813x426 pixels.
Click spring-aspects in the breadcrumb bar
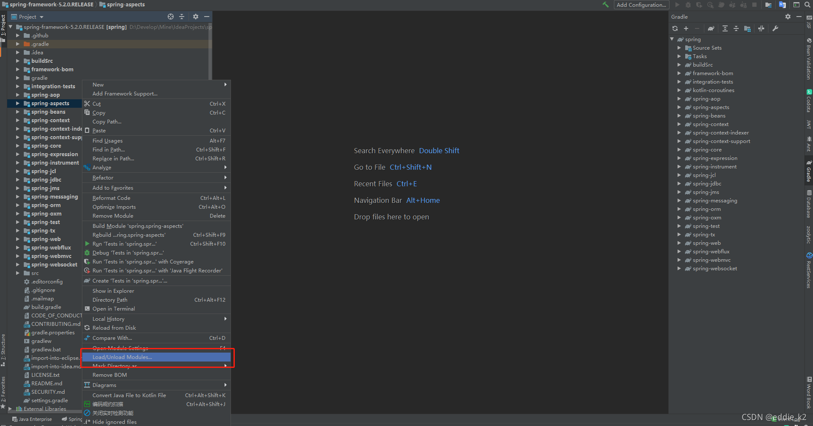pos(122,5)
